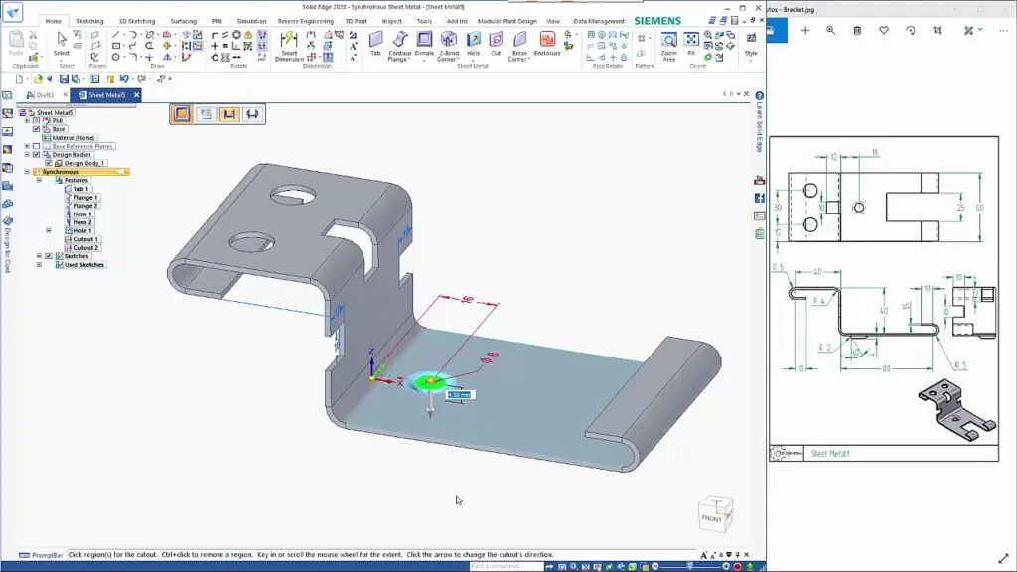Select the rectangle draw tool
The height and width of the screenshot is (572, 1017).
[x=115, y=46]
